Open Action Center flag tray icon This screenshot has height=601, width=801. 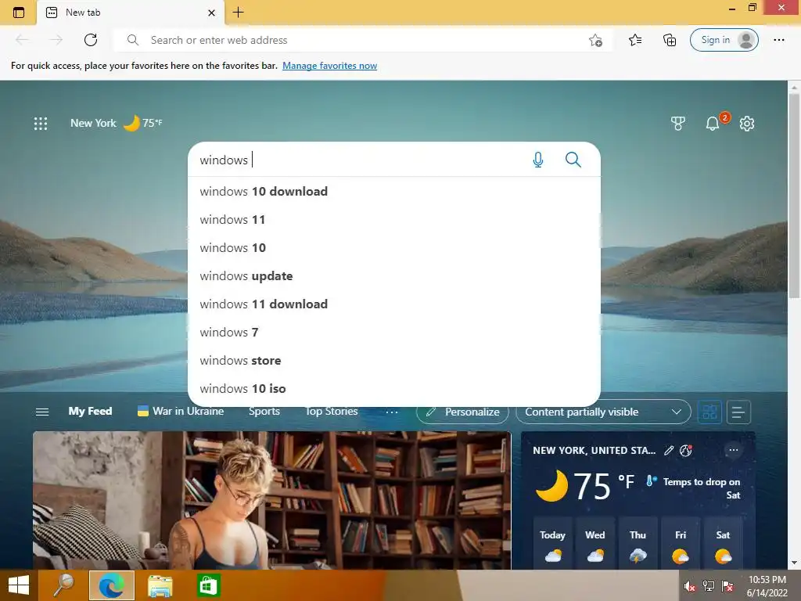click(727, 586)
